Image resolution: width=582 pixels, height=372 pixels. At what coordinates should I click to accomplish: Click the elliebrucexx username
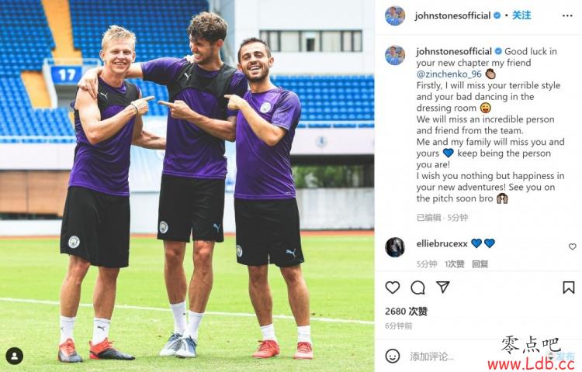point(442,243)
